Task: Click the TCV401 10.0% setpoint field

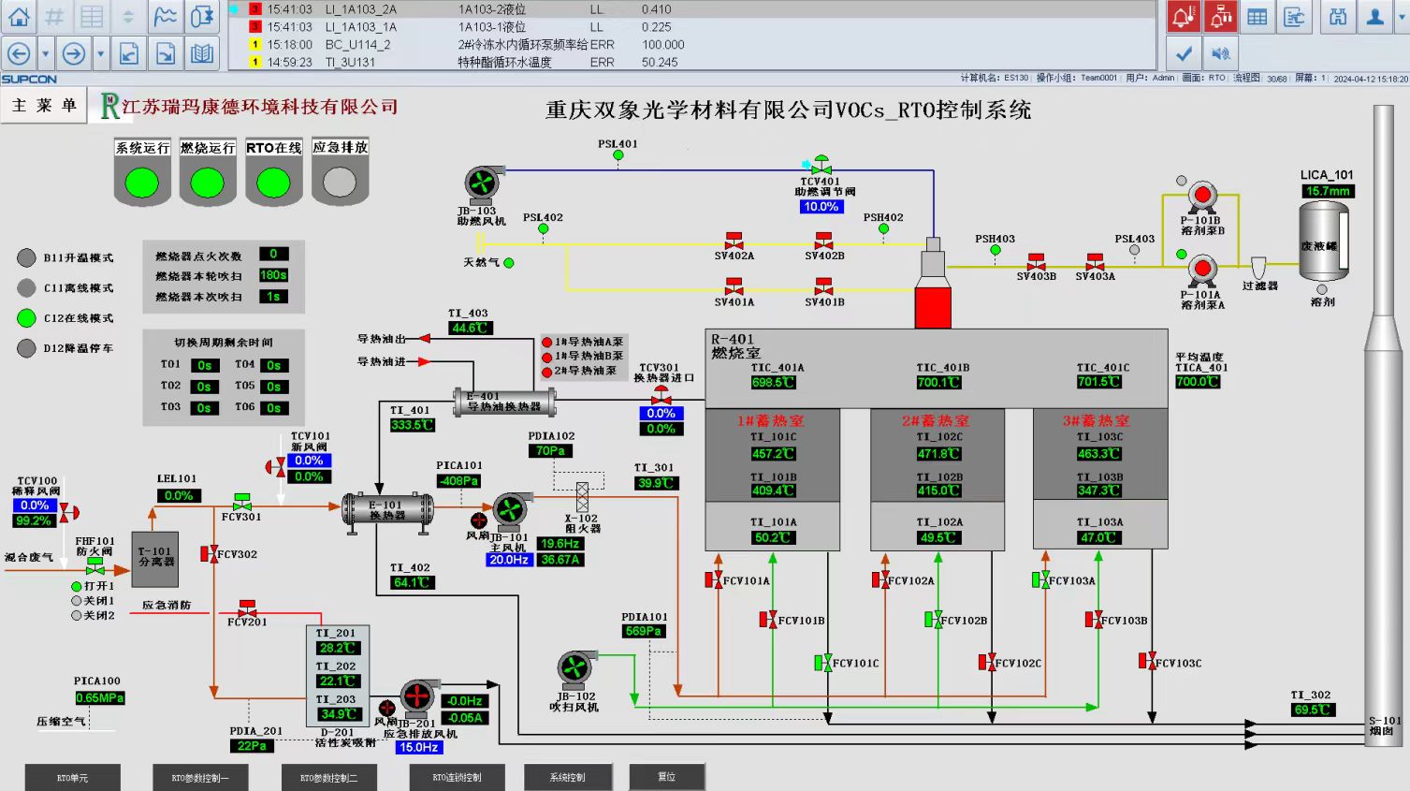Action: [x=821, y=207]
